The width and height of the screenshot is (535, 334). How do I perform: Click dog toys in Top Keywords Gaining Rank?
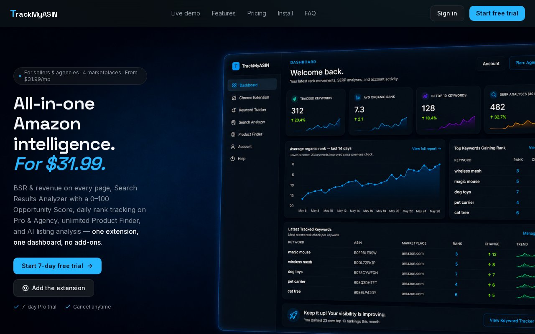coord(463,192)
